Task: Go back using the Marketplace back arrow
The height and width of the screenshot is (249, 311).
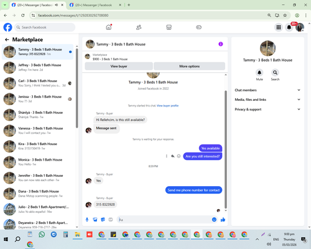Action: pos(7,40)
